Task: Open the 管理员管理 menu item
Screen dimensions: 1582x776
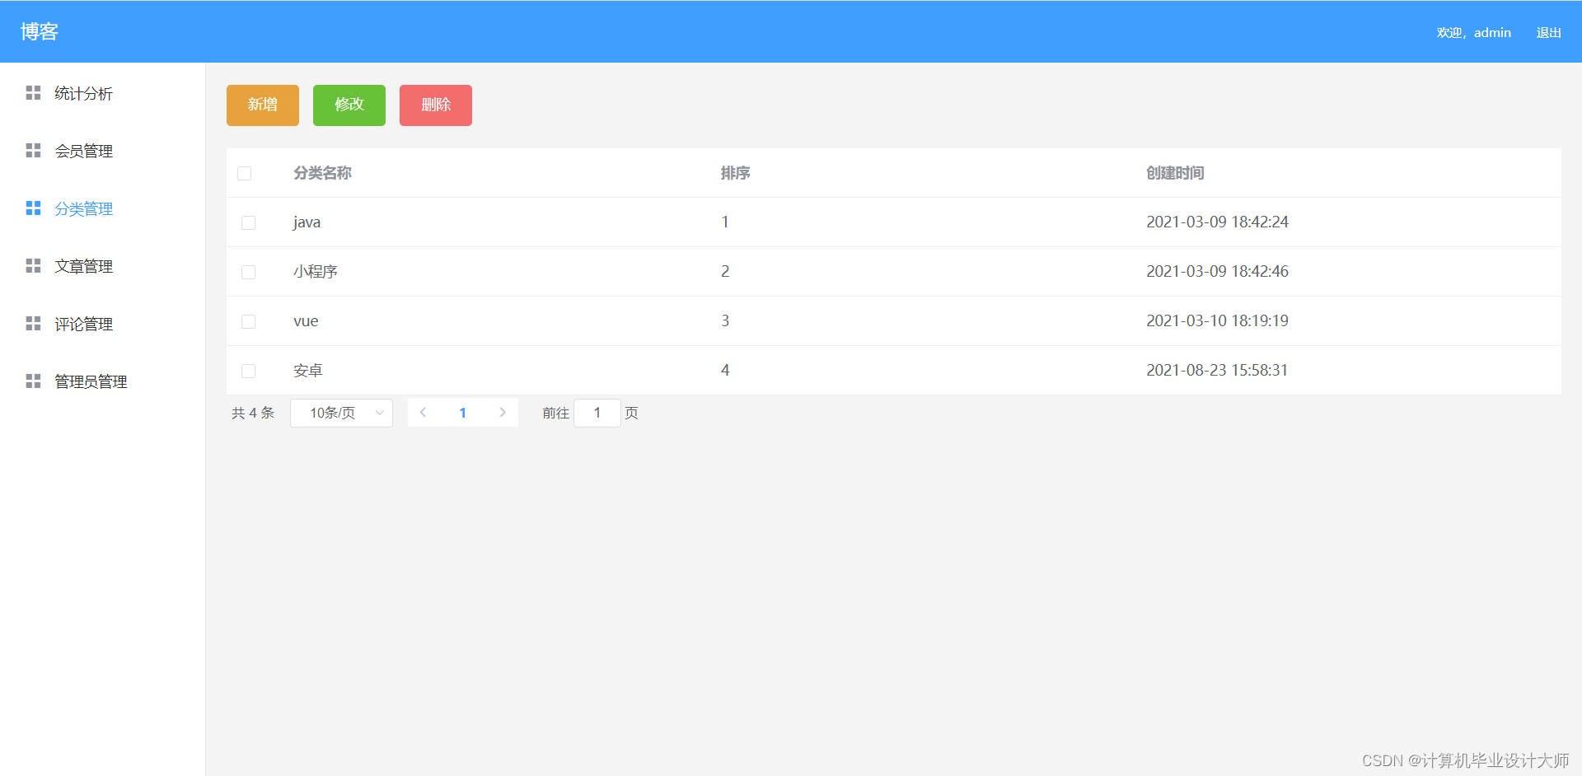Action: tap(102, 381)
